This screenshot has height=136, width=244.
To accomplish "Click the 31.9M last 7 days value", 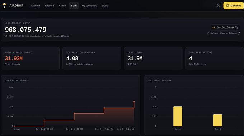I will coord(135,58).
